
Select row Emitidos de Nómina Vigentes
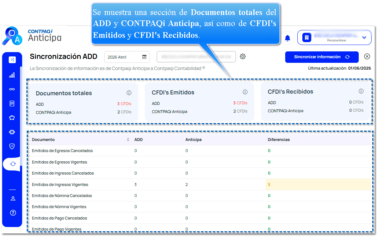(200, 207)
